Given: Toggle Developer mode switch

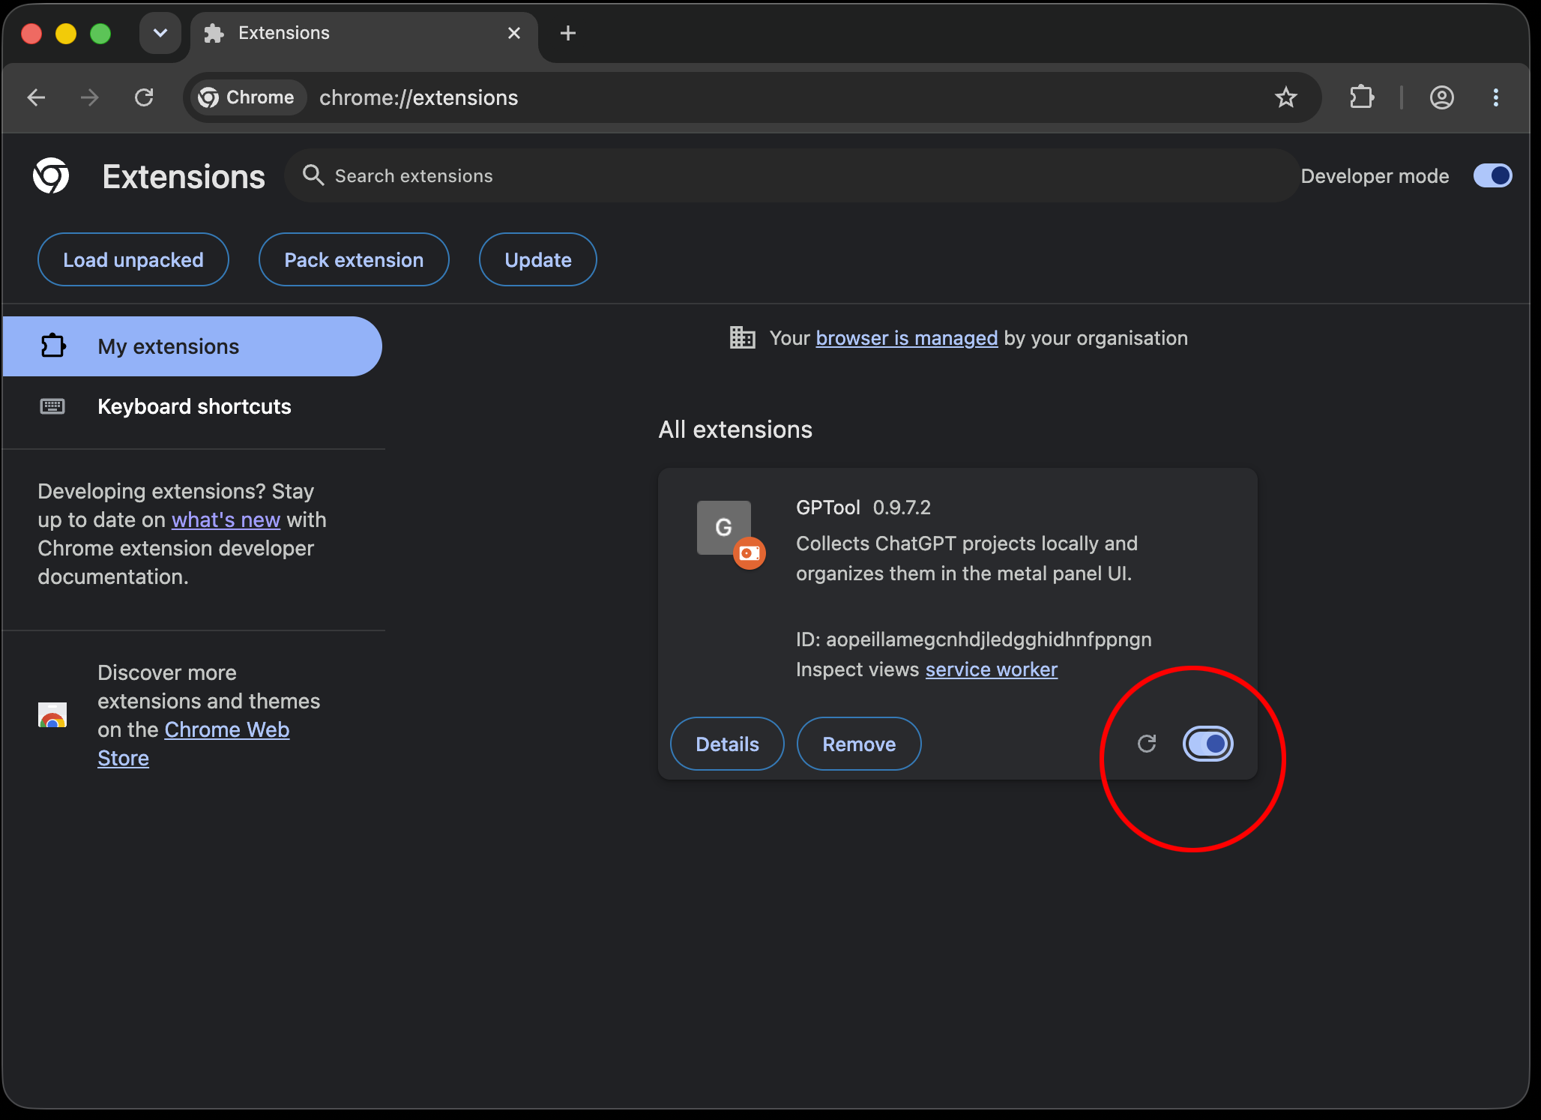Looking at the screenshot, I should [1493, 175].
